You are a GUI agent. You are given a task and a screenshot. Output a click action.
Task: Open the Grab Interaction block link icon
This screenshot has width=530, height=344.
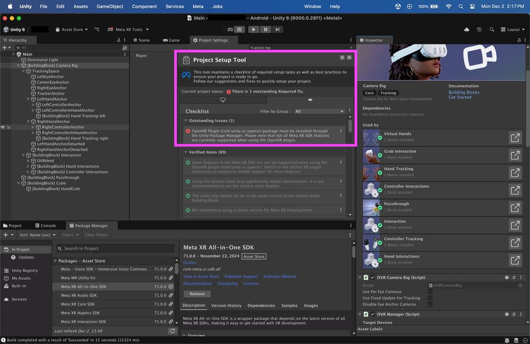515,155
